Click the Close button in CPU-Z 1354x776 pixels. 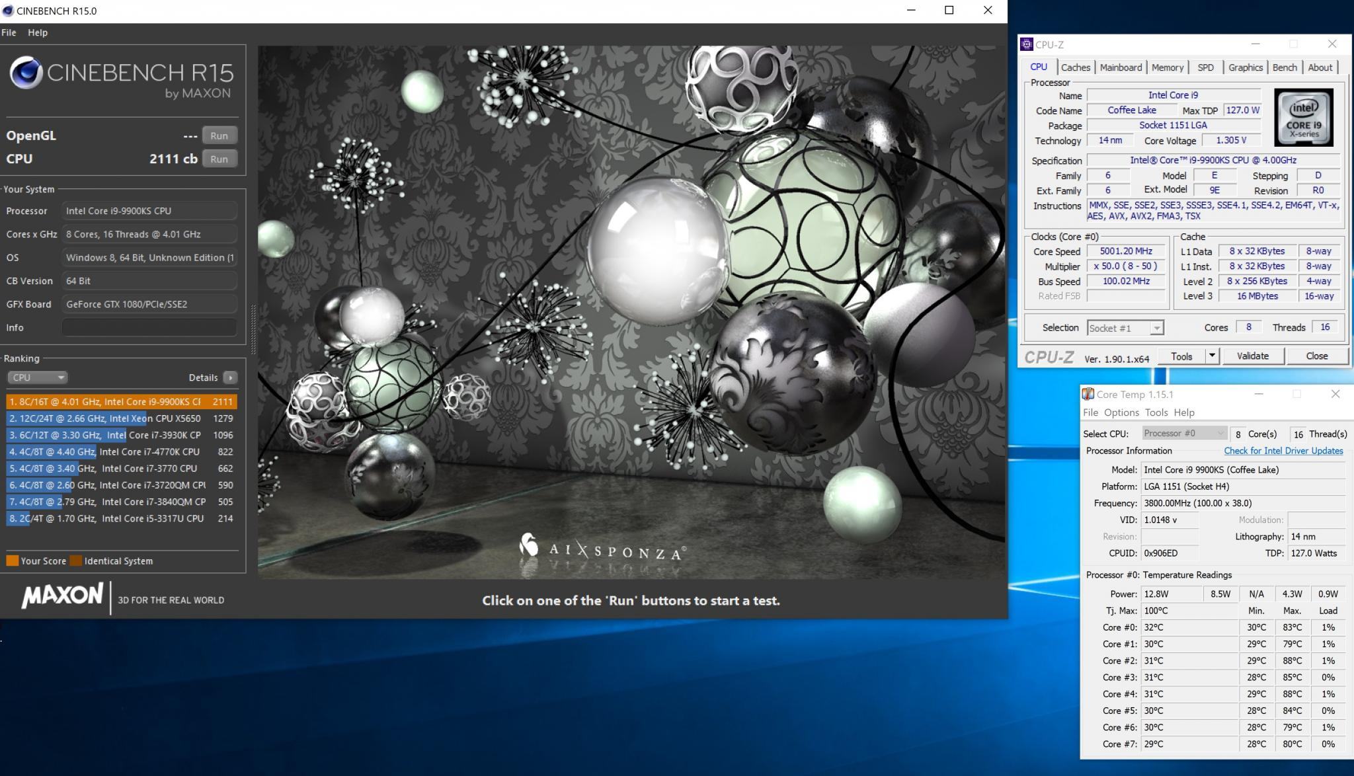[x=1316, y=356]
